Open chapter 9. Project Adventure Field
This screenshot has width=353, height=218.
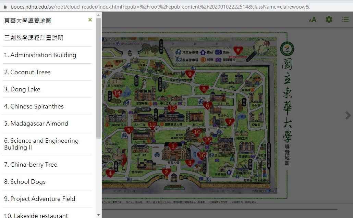click(40, 199)
